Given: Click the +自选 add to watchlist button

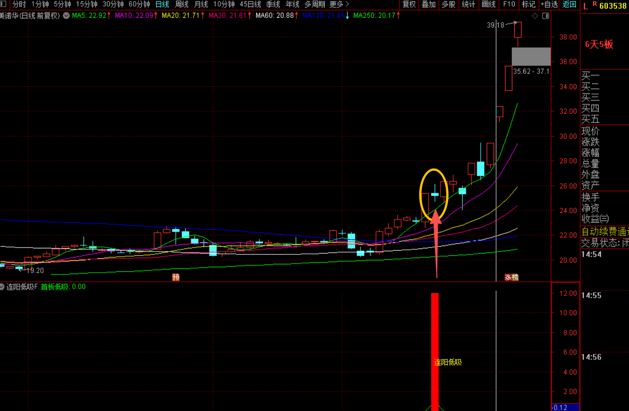Looking at the screenshot, I should point(549,4).
